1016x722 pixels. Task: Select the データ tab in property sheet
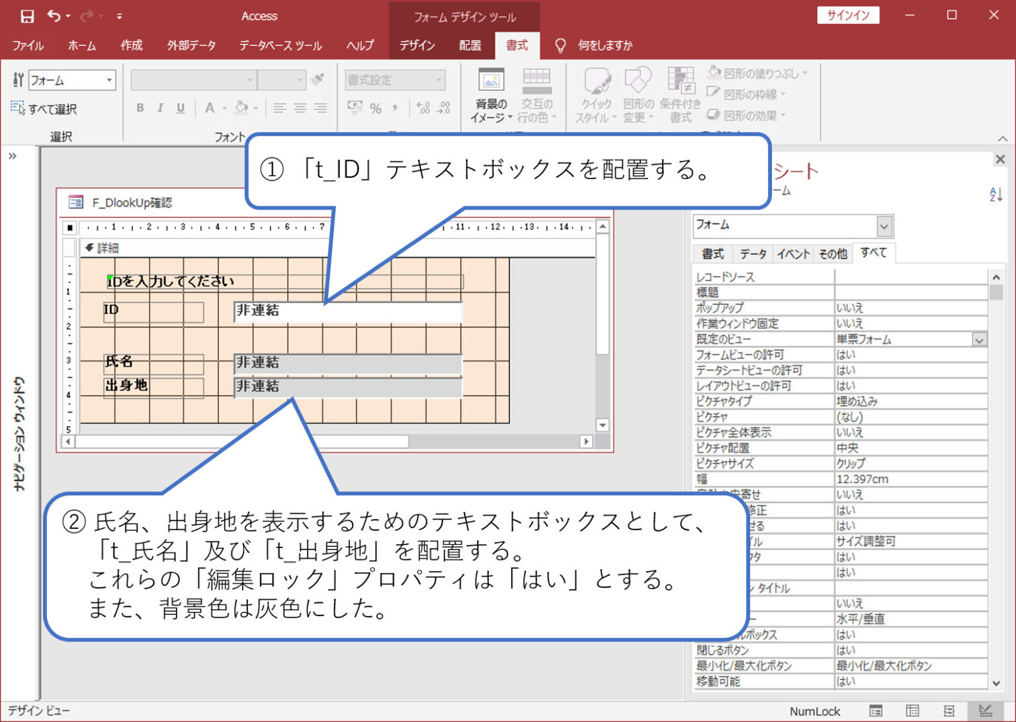[753, 253]
